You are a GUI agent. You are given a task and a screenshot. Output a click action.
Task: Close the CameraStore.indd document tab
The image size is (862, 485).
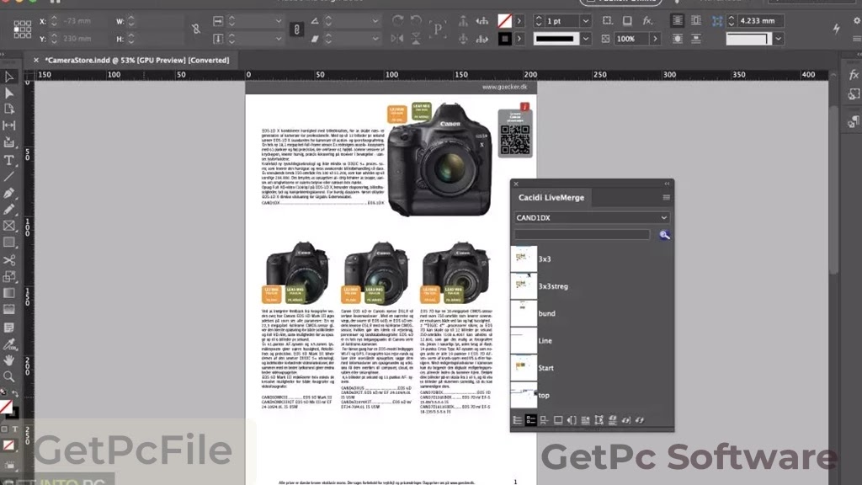(x=35, y=60)
